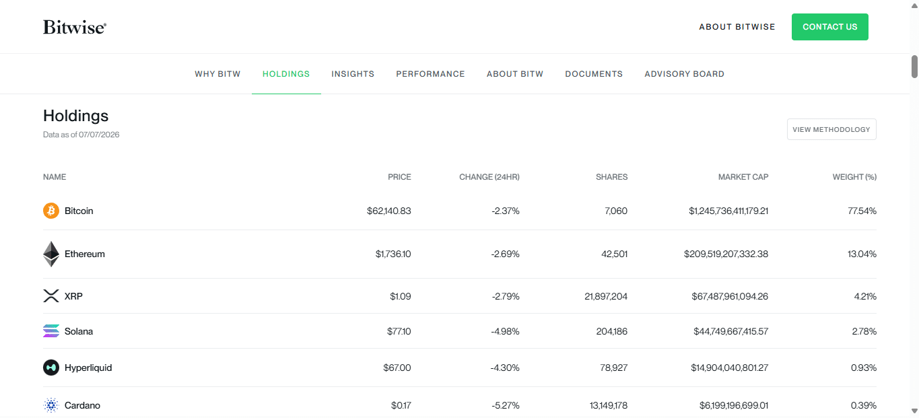Click Ethereum change -2.69%
Viewport: 919px width, 418px height.
(x=506, y=254)
